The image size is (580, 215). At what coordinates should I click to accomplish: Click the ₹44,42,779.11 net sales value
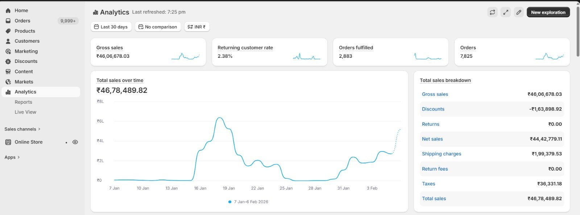click(x=546, y=139)
